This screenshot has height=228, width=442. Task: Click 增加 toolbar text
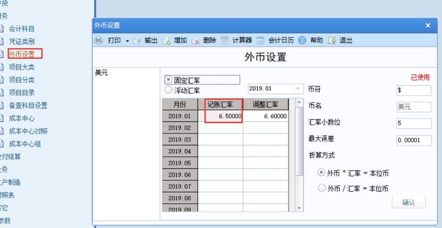(x=180, y=40)
